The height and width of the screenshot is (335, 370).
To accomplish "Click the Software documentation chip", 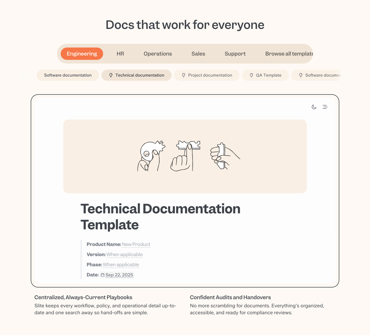I will 68,75.
